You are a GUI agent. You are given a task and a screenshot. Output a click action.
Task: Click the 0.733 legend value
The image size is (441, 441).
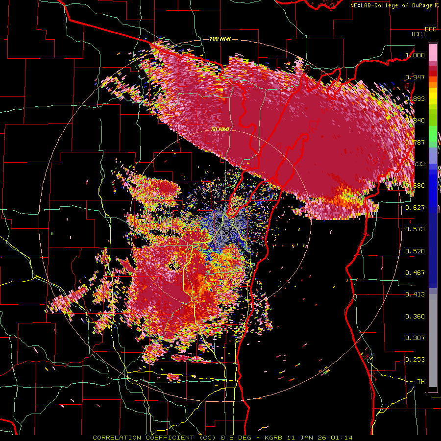tap(415, 164)
